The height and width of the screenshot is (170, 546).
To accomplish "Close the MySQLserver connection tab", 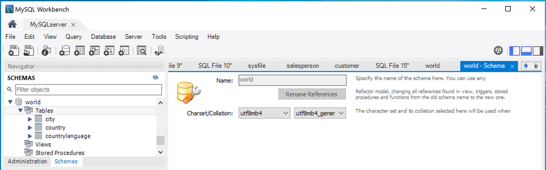I will click(73, 25).
